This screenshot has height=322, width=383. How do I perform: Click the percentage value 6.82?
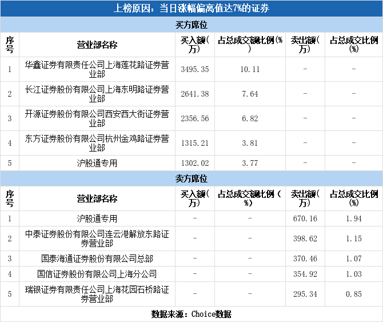[250, 118]
